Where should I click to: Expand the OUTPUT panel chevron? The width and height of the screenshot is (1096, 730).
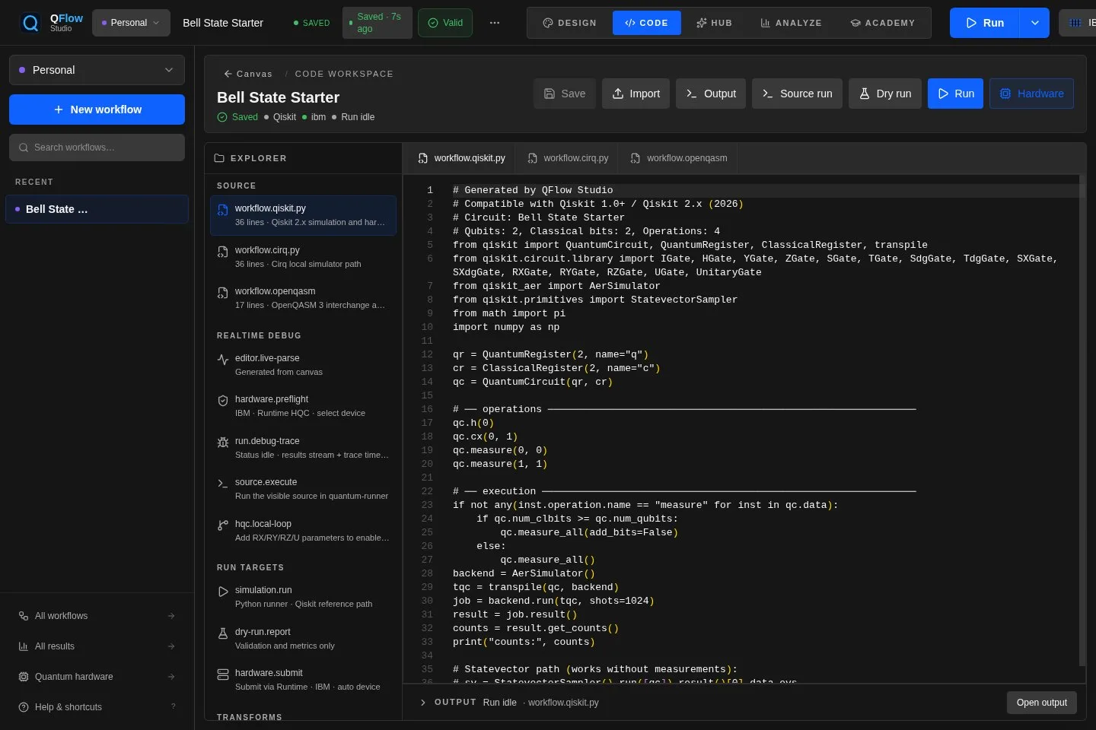423,703
